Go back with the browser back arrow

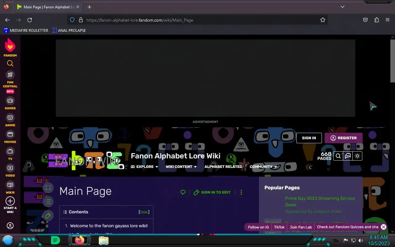coord(7,20)
